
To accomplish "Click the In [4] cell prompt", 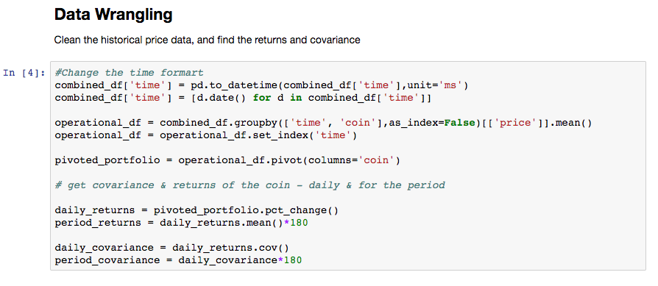I will coord(24,73).
